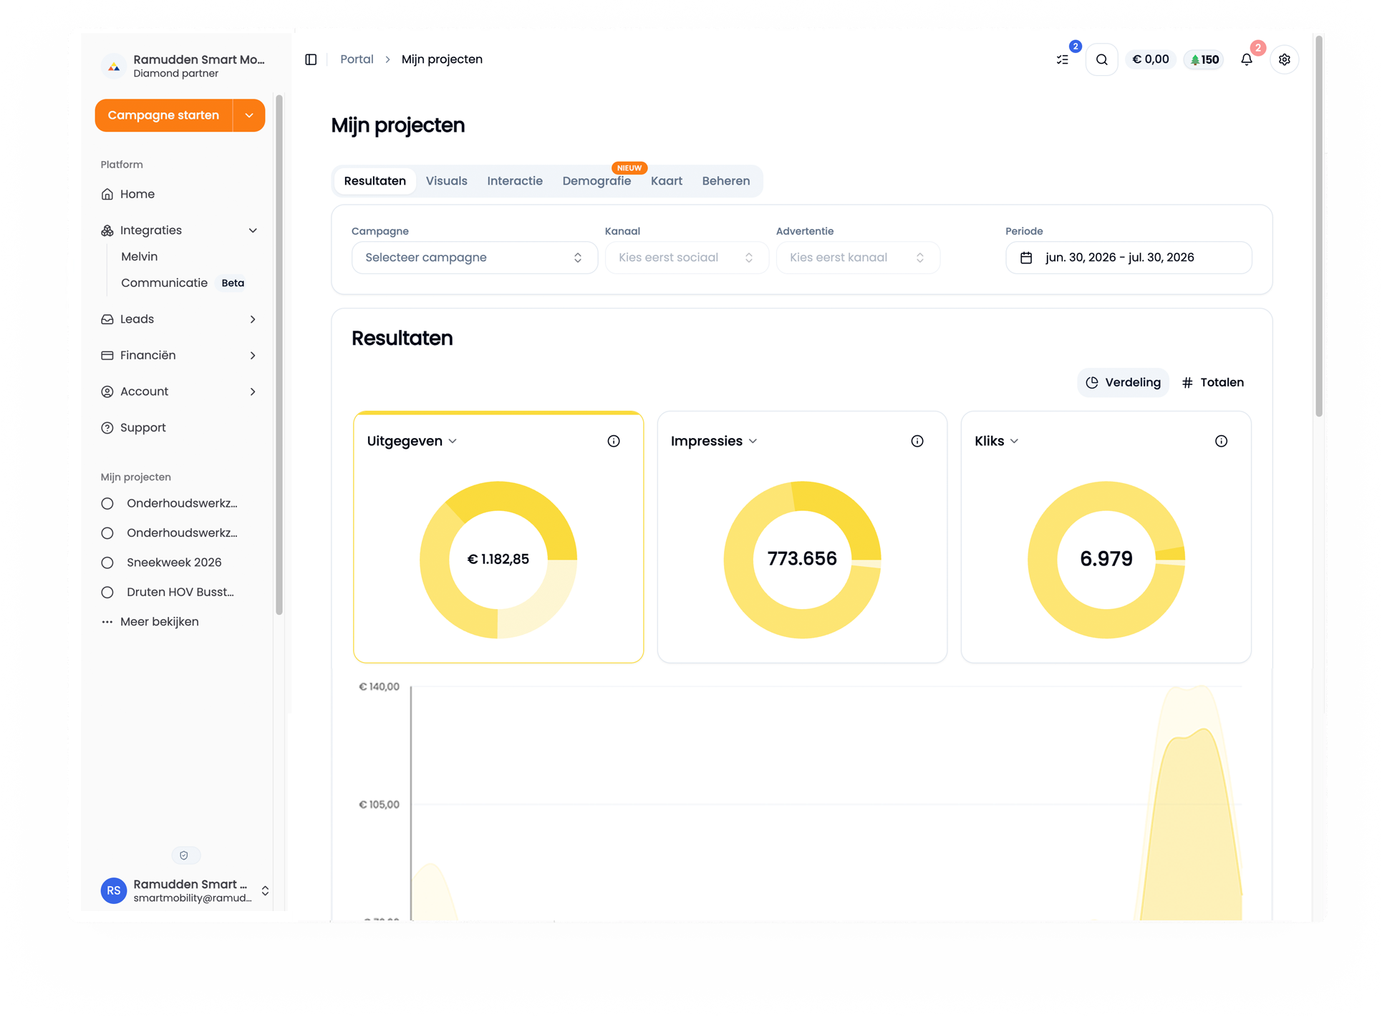Expand the Account menu chevron
This screenshot has height=1017, width=1382.
coord(253,391)
